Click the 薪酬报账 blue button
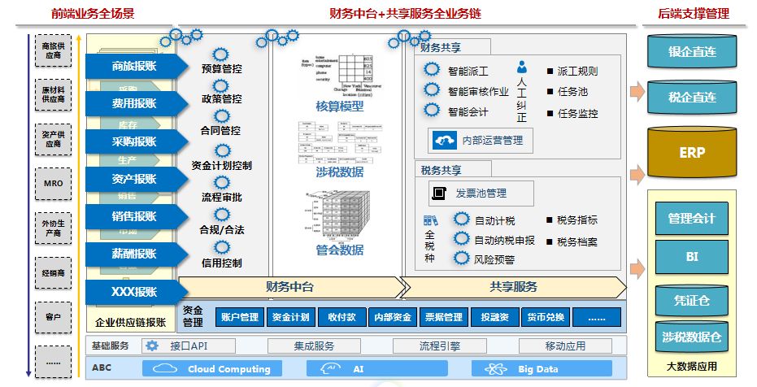 pyautogui.click(x=133, y=254)
